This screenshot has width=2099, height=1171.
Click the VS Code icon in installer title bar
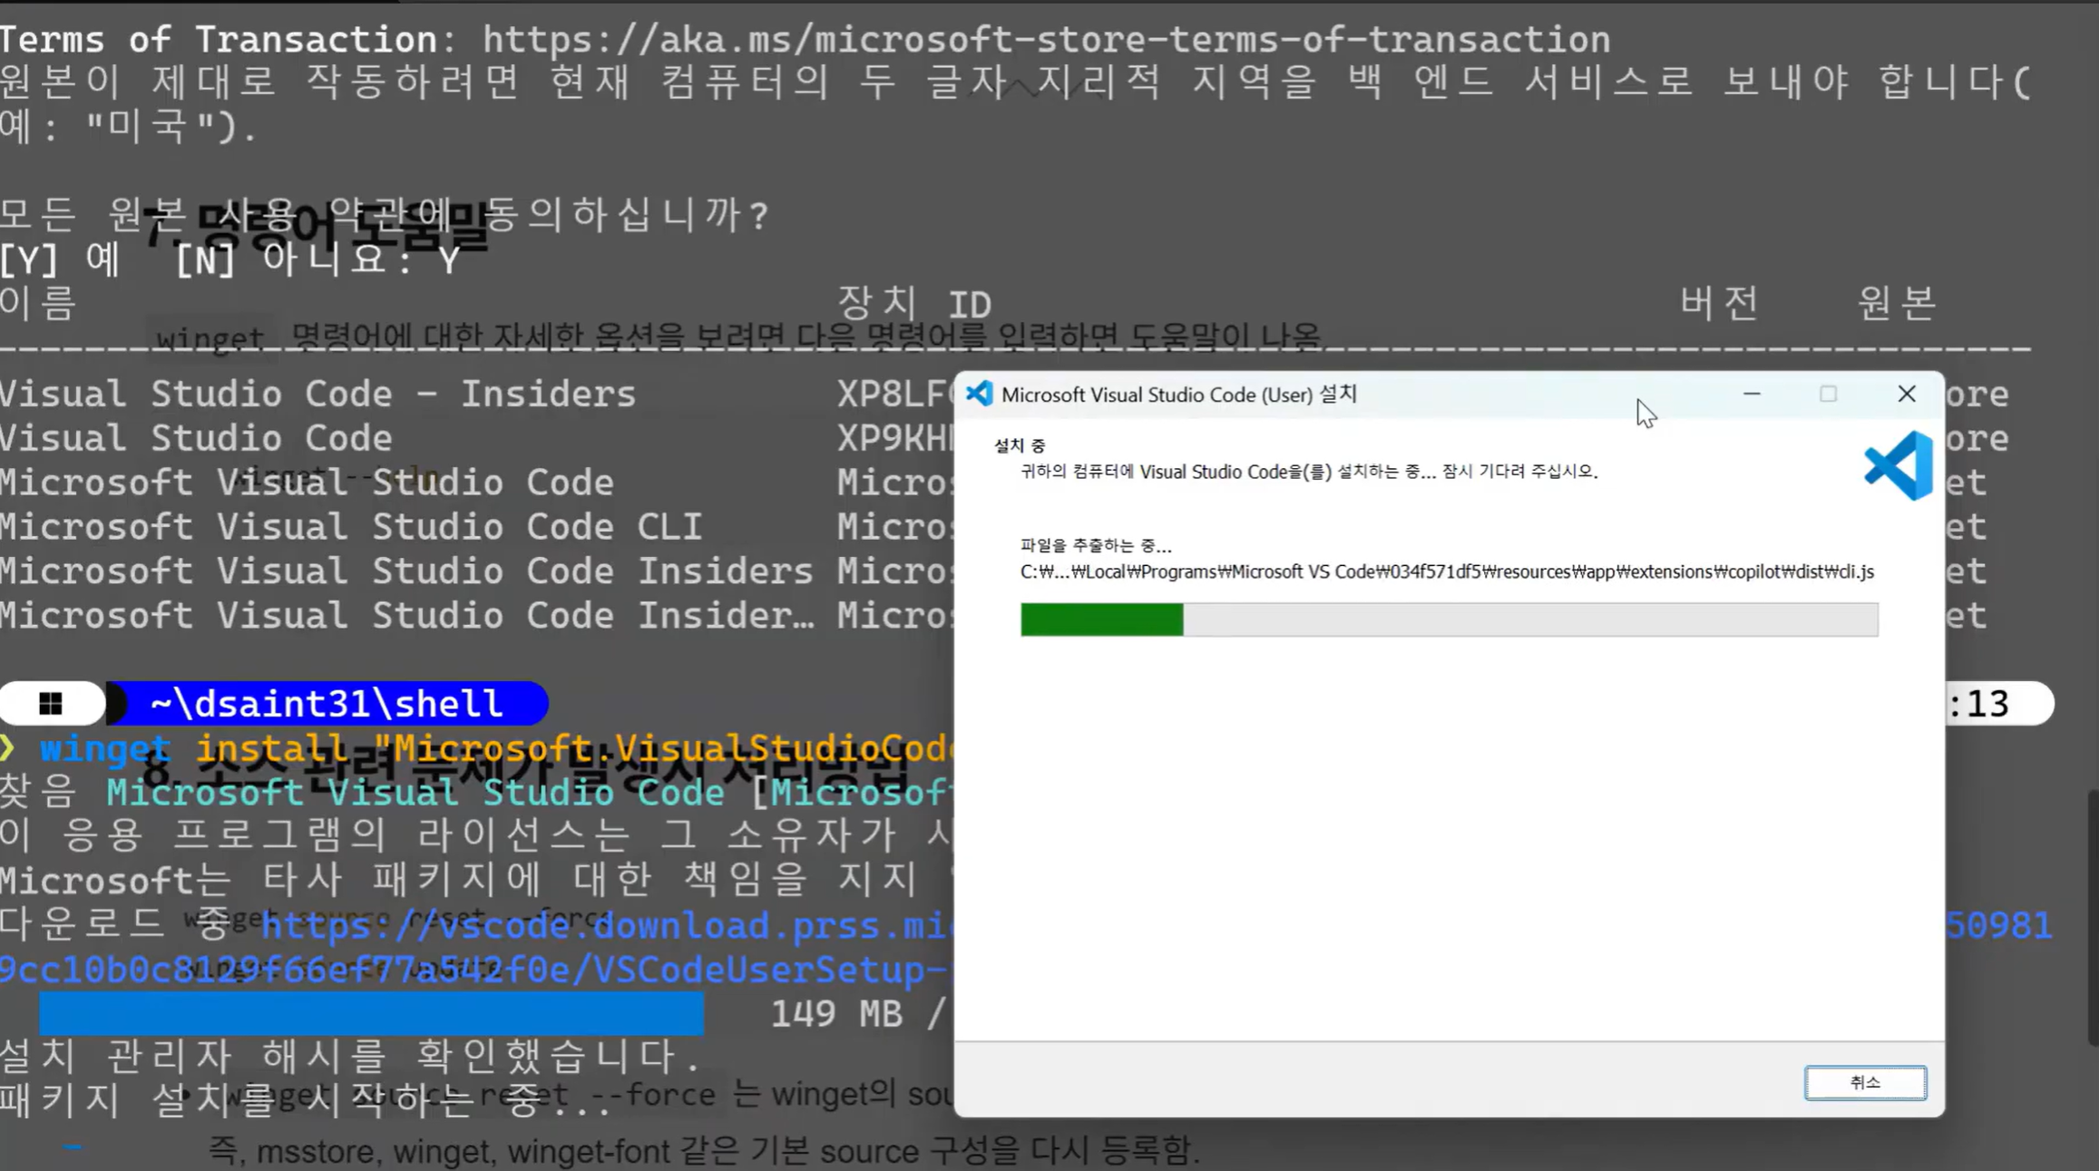click(979, 394)
